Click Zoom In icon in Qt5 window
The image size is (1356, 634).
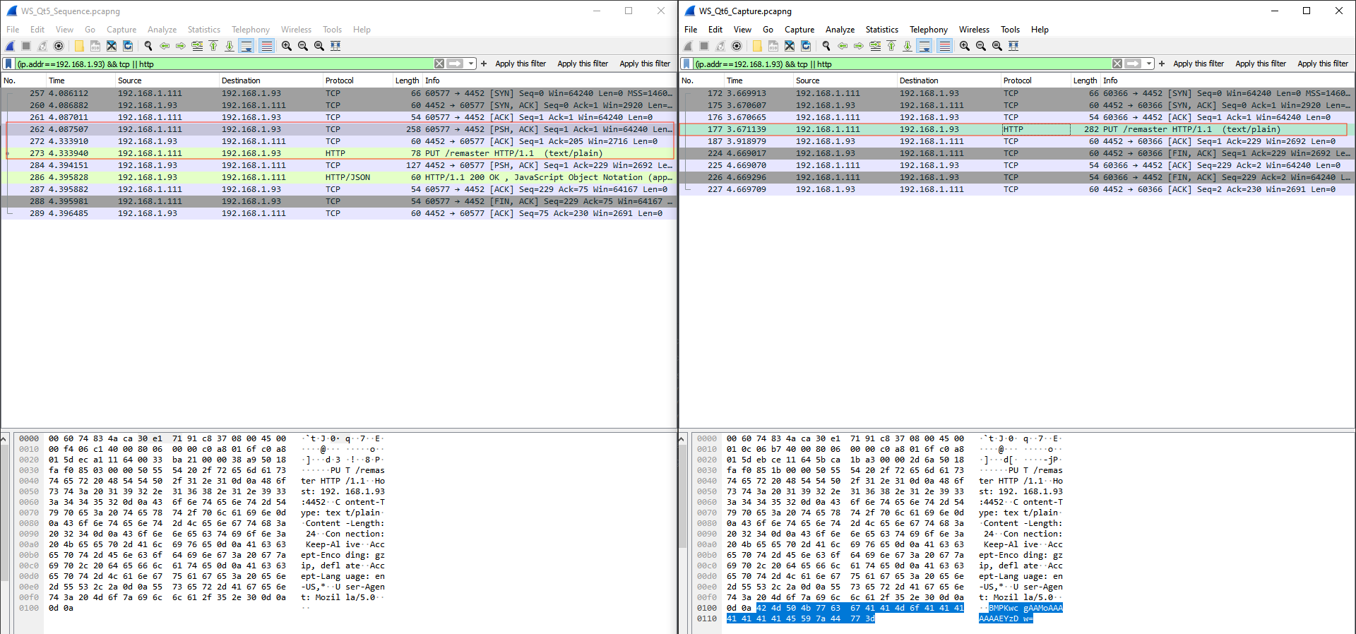(x=287, y=46)
